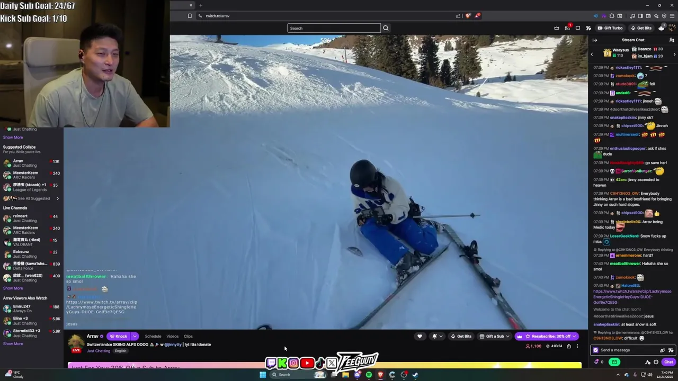Viewport: 678px width, 381px height.
Task: Follow heart button below the stream
Action: (420, 336)
